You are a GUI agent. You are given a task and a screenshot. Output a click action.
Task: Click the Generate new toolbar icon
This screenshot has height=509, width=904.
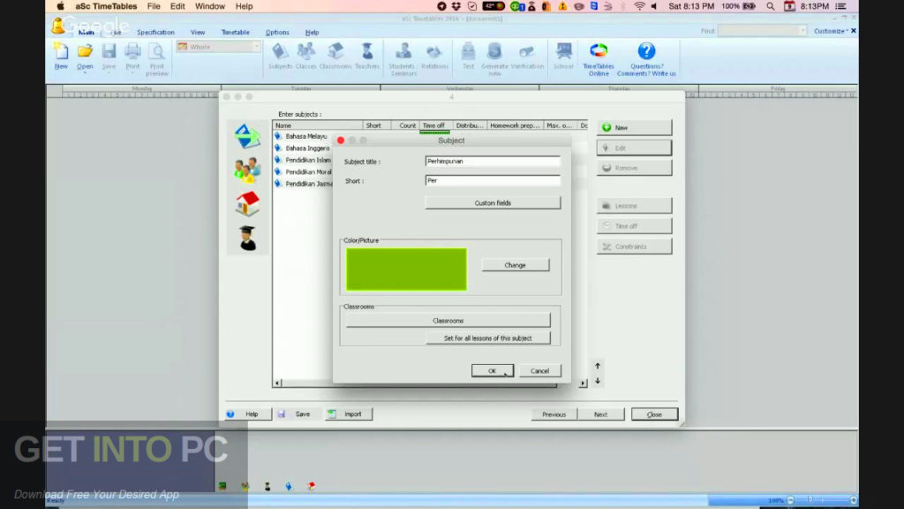click(494, 59)
